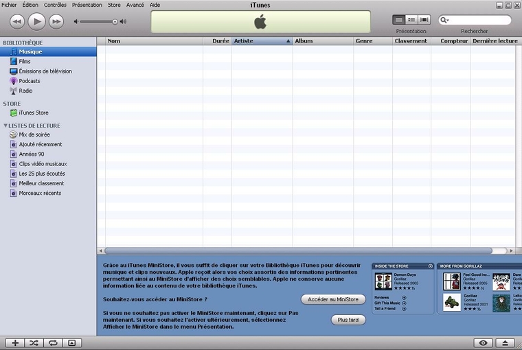Viewport: 522px width, 350px height.
Task: Open the Avancé menu
Action: tap(135, 5)
